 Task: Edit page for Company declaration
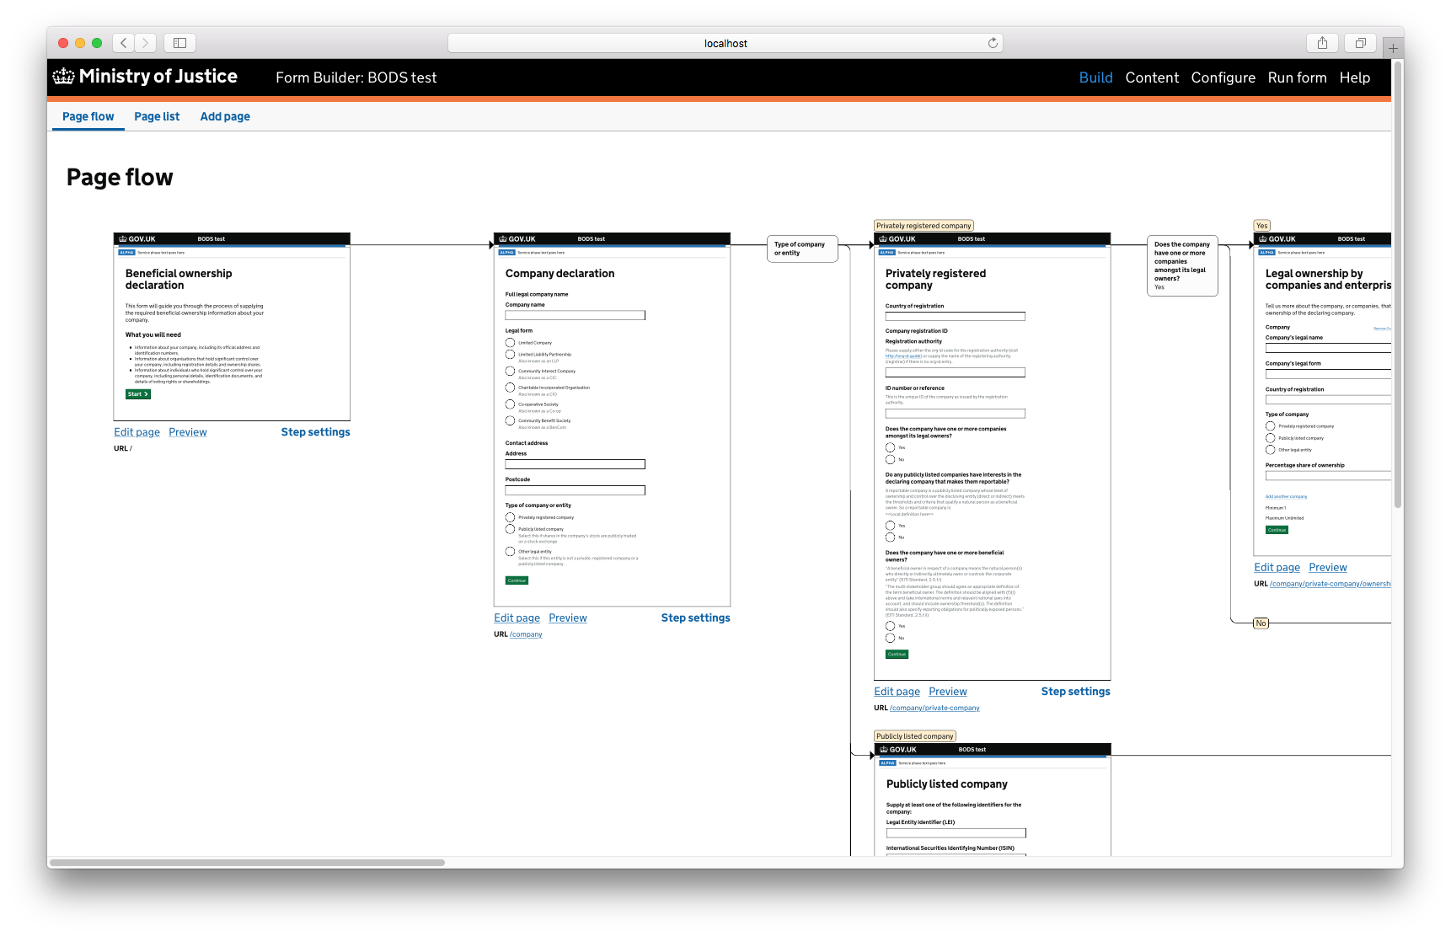pos(517,618)
